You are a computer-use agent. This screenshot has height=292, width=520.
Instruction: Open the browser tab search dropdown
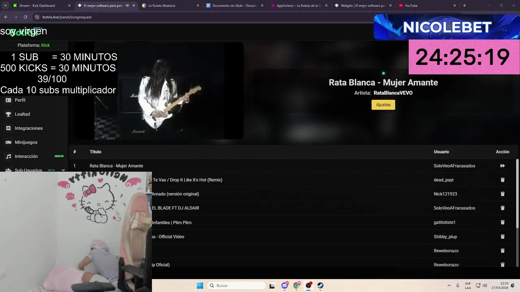(x=5, y=6)
